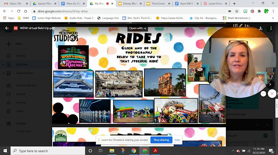Image resolution: width=278 pixels, height=155 pixels.
Task: Open the green Loom extension icon
Action: coord(246,11)
